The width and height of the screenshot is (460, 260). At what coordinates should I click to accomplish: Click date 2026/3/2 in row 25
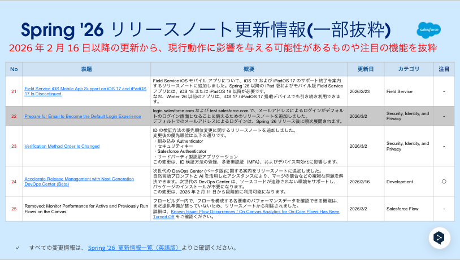(x=358, y=209)
